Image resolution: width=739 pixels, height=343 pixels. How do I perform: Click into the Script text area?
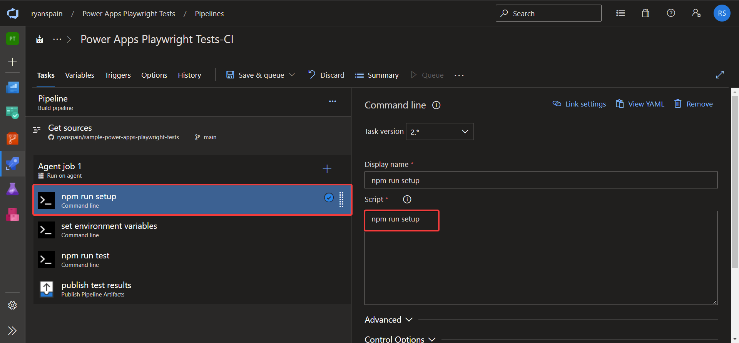tap(541, 258)
